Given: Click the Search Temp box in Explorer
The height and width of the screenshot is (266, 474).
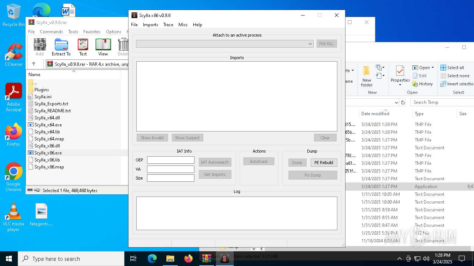Looking at the screenshot, I should (443, 102).
